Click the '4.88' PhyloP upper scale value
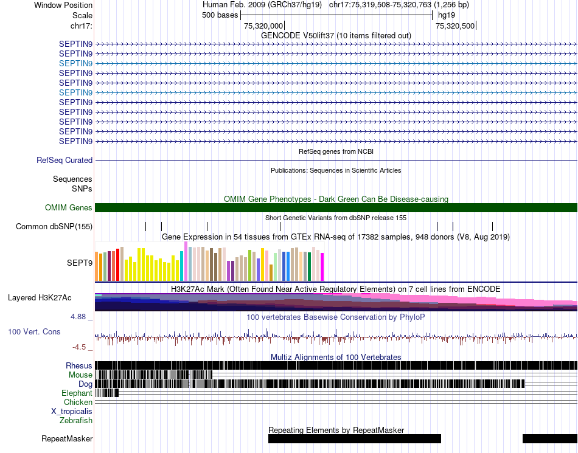Viewport: 578px width, 453px height. [78, 317]
